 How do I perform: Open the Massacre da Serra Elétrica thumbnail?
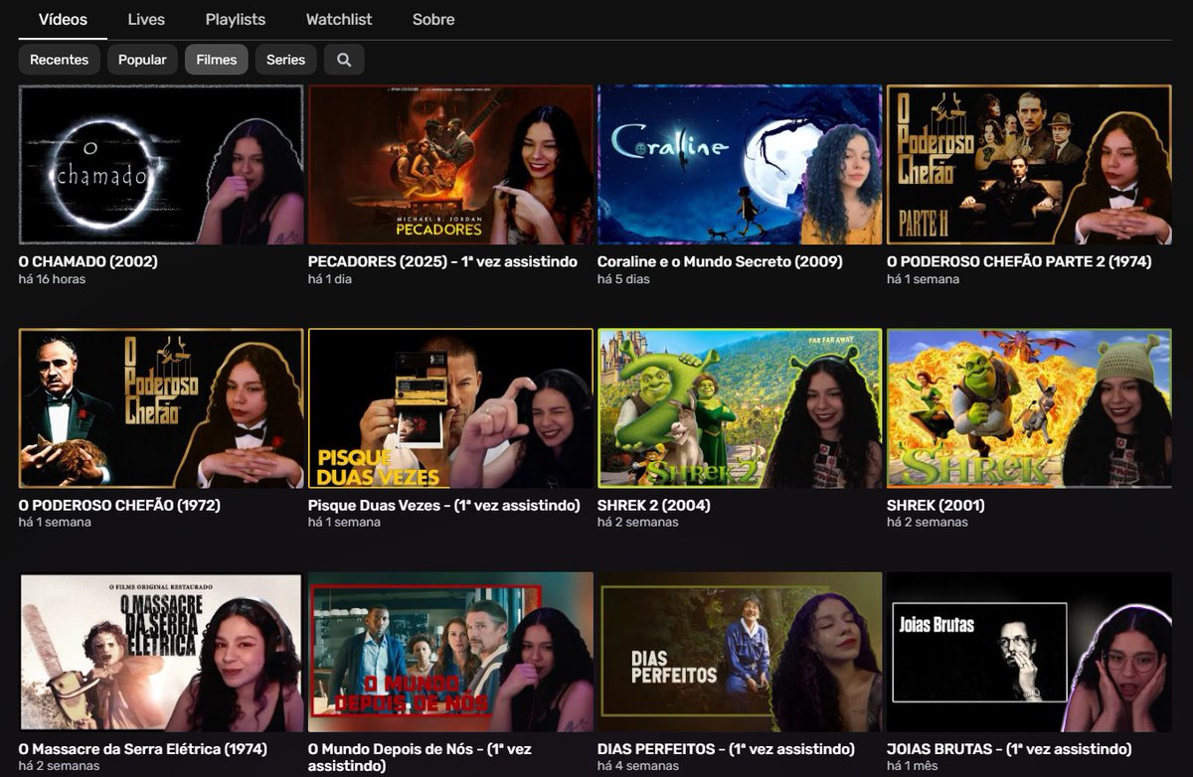tap(161, 652)
